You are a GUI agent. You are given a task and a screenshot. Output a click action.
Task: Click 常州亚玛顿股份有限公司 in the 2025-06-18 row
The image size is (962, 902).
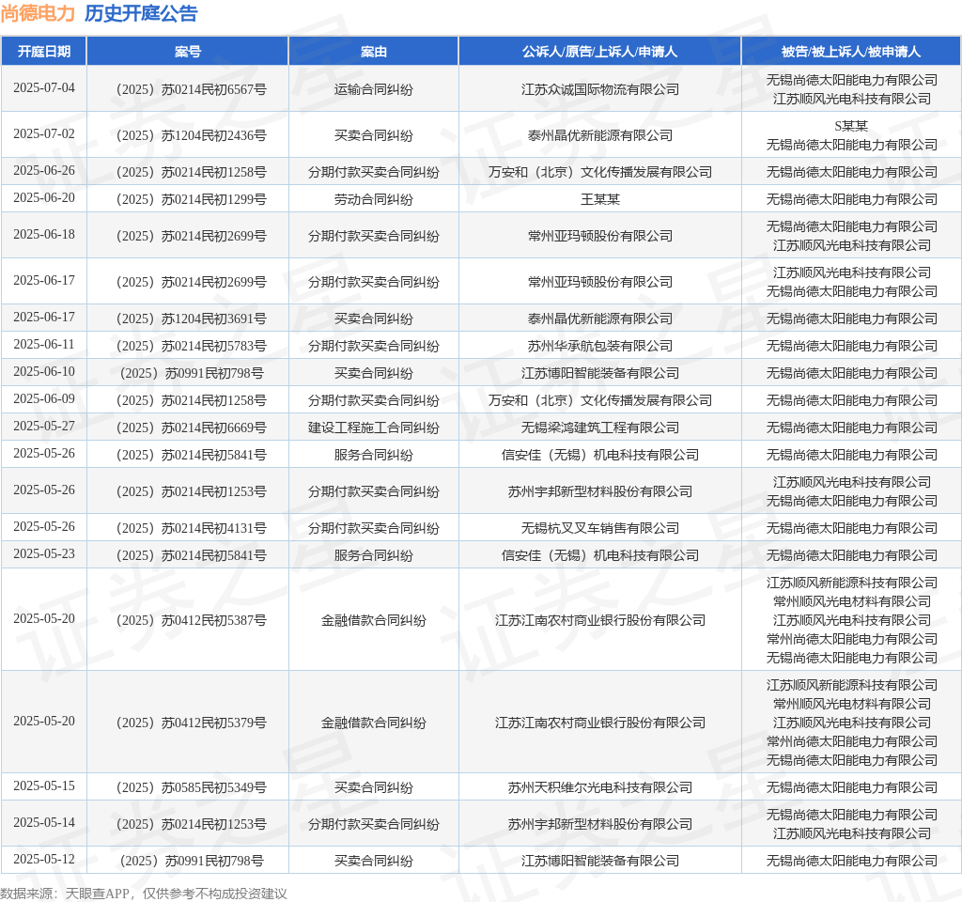click(600, 236)
